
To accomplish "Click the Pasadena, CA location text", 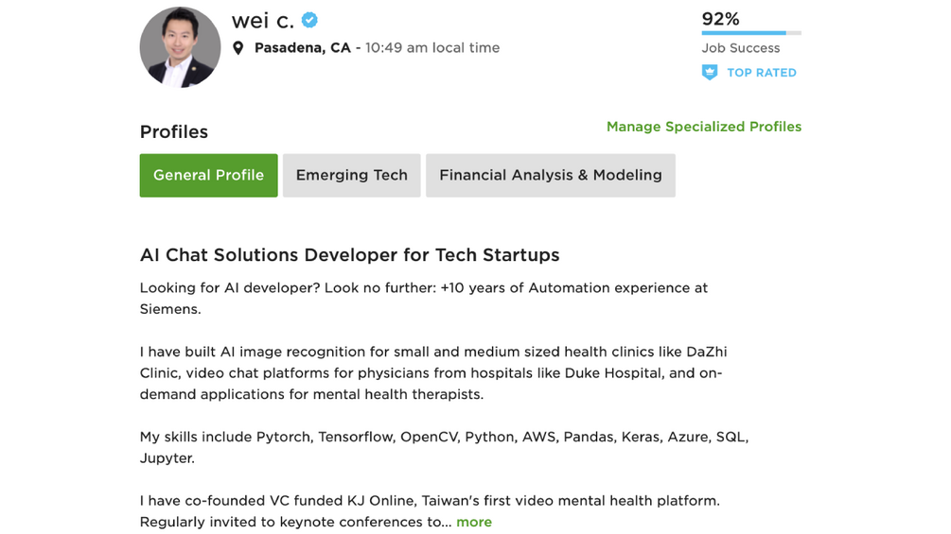I will (302, 48).
